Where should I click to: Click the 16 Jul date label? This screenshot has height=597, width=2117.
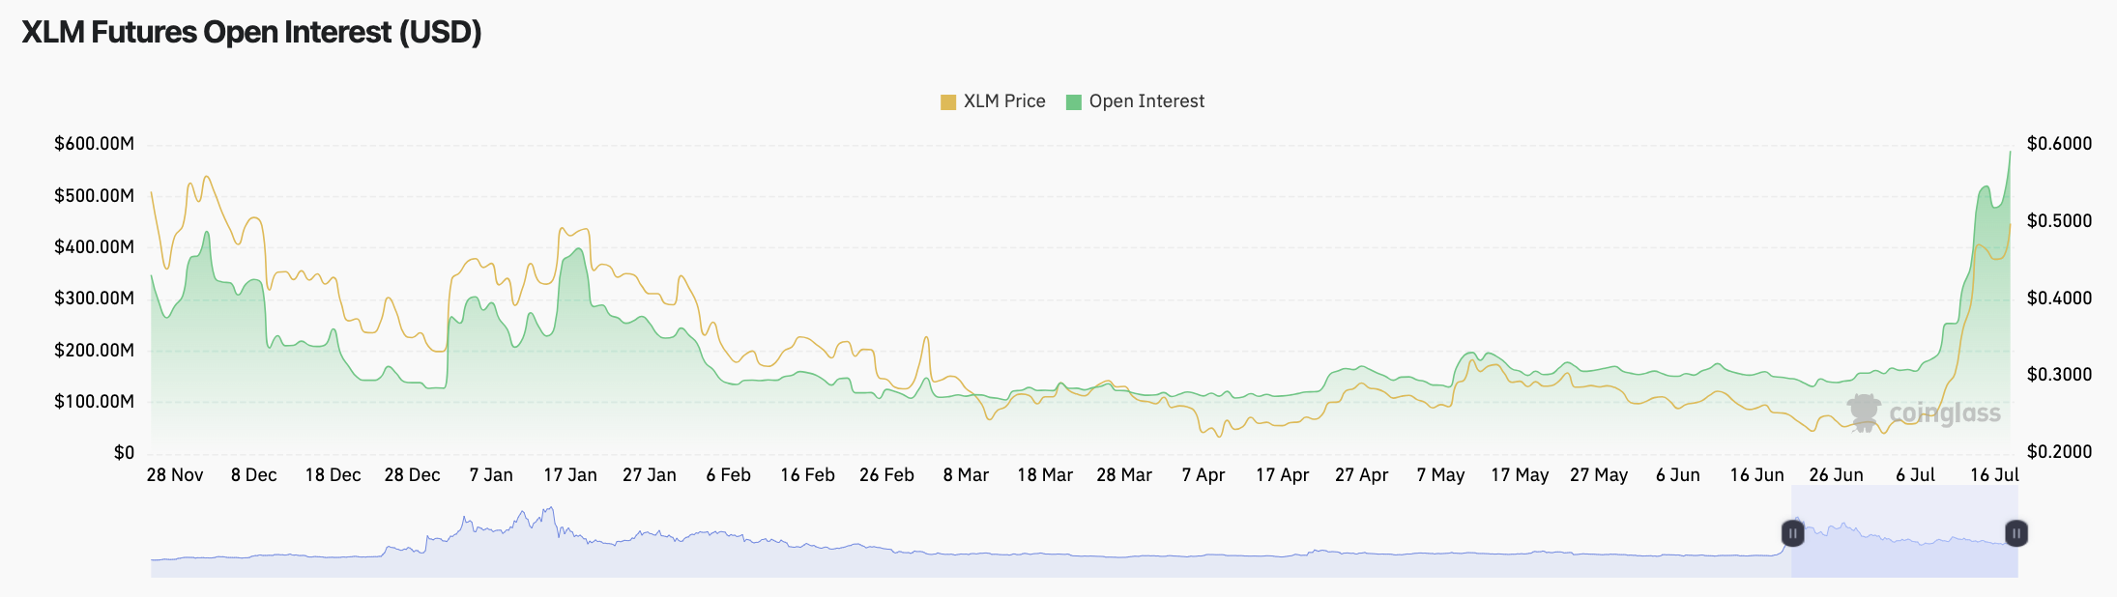[x=1994, y=475]
